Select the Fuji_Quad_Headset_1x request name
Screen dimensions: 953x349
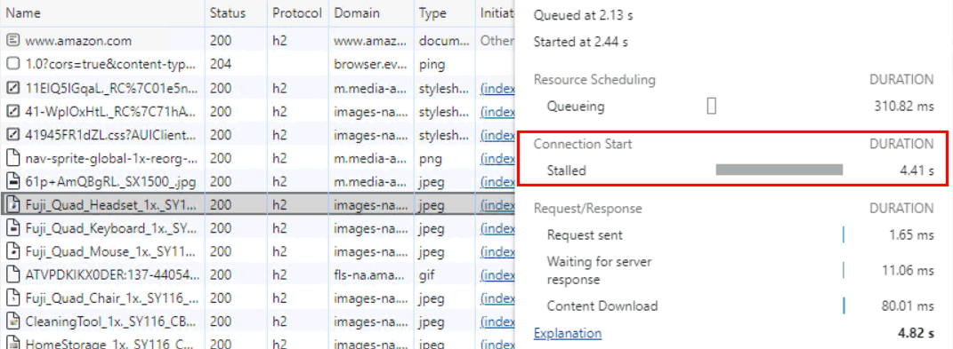point(111,205)
